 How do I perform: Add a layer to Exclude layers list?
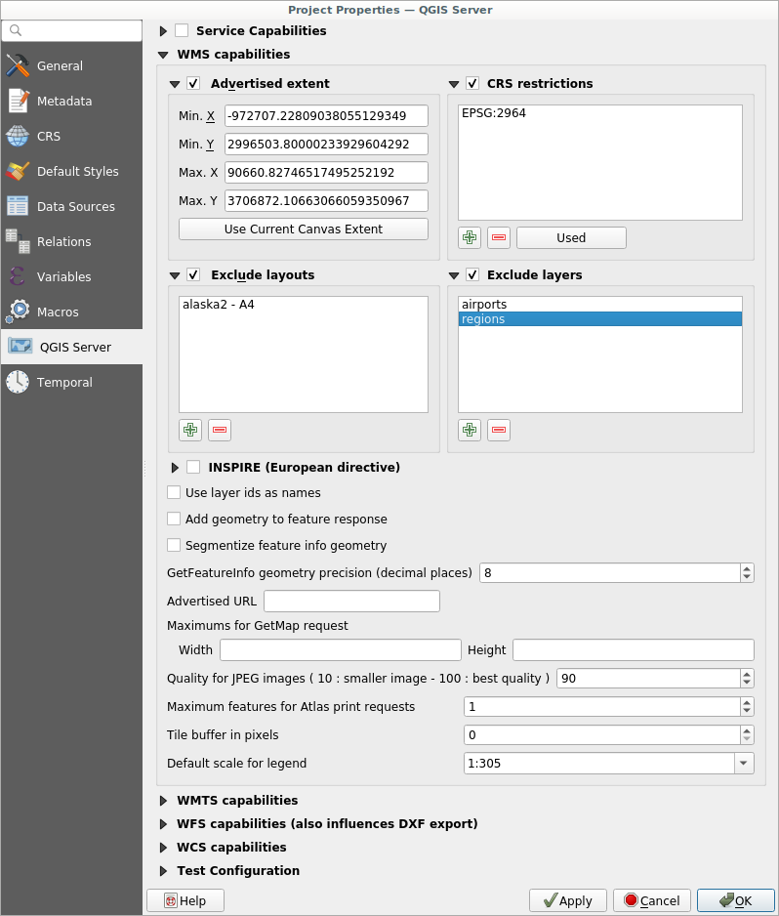click(470, 430)
